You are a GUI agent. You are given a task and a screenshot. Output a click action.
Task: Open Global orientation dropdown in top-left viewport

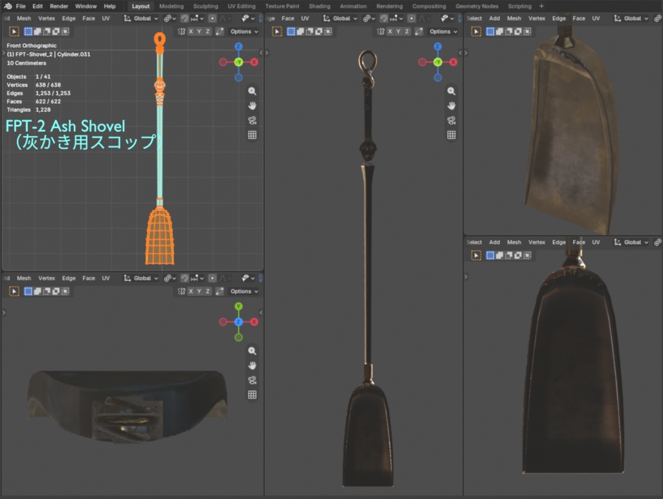click(x=141, y=19)
